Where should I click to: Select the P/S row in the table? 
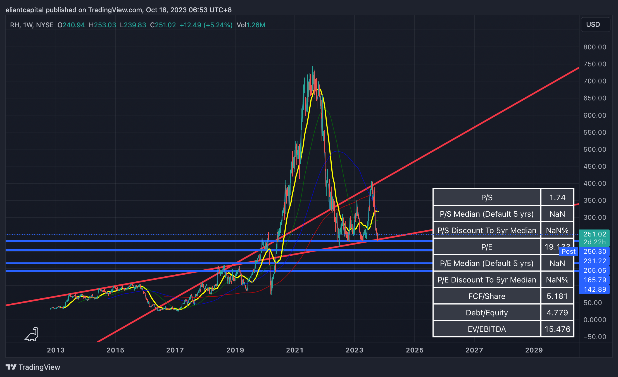(487, 197)
